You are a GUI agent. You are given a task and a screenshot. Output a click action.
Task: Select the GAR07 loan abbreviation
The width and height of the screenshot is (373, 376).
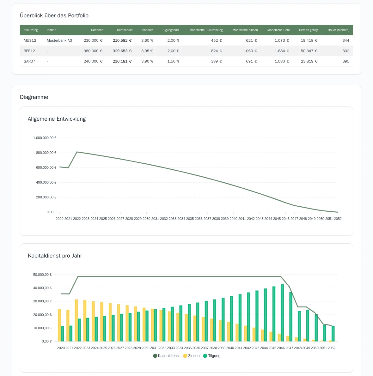coord(29,61)
